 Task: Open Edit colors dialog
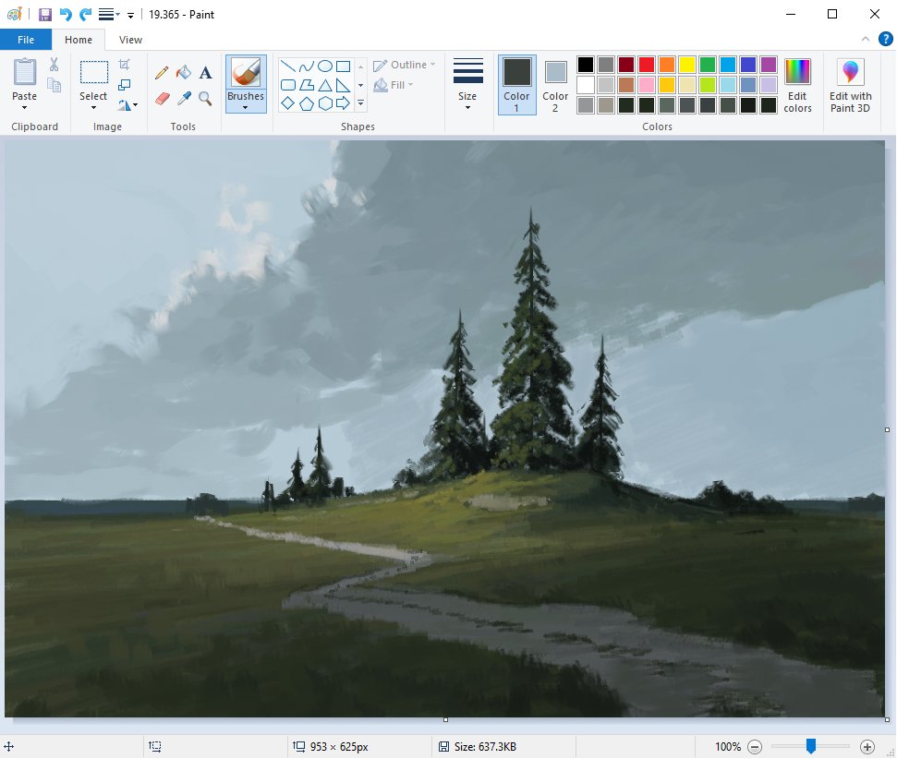[x=797, y=86]
